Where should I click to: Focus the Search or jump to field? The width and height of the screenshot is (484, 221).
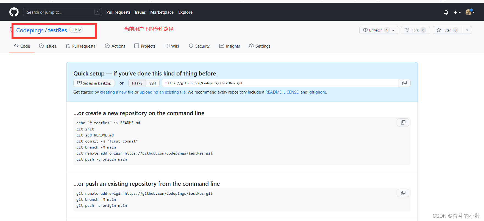click(62, 12)
